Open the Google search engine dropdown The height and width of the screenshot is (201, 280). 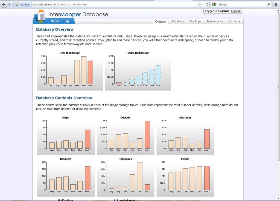(215, 4)
